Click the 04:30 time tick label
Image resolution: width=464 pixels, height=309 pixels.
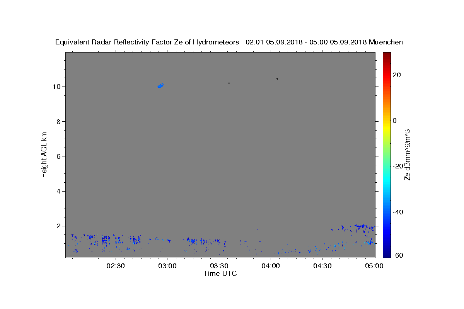coord(322,266)
